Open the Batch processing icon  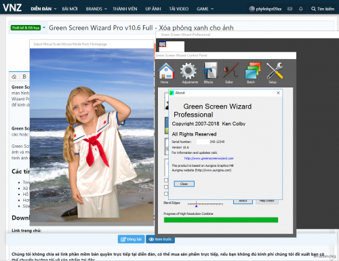252,73
